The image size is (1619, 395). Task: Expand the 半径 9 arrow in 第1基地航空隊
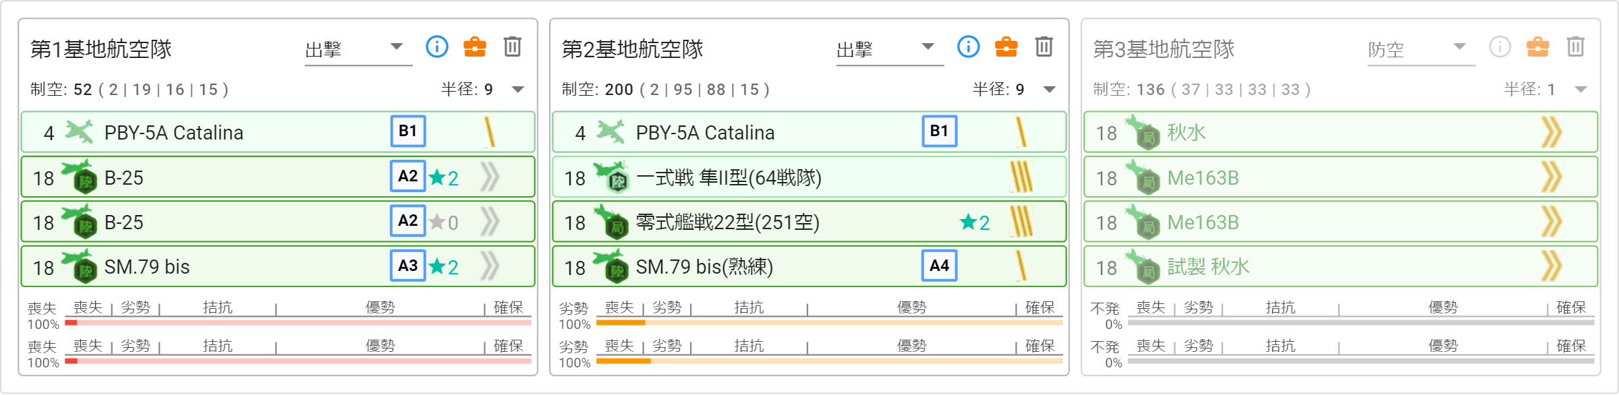(x=518, y=90)
